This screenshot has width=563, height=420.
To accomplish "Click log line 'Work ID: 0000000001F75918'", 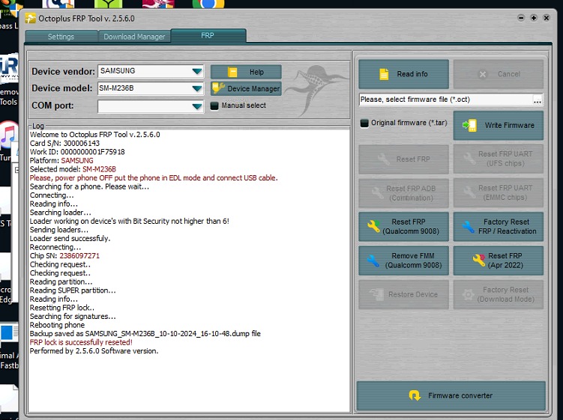I will 77,152.
